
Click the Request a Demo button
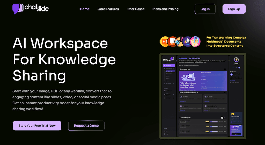pyautogui.click(x=86, y=126)
